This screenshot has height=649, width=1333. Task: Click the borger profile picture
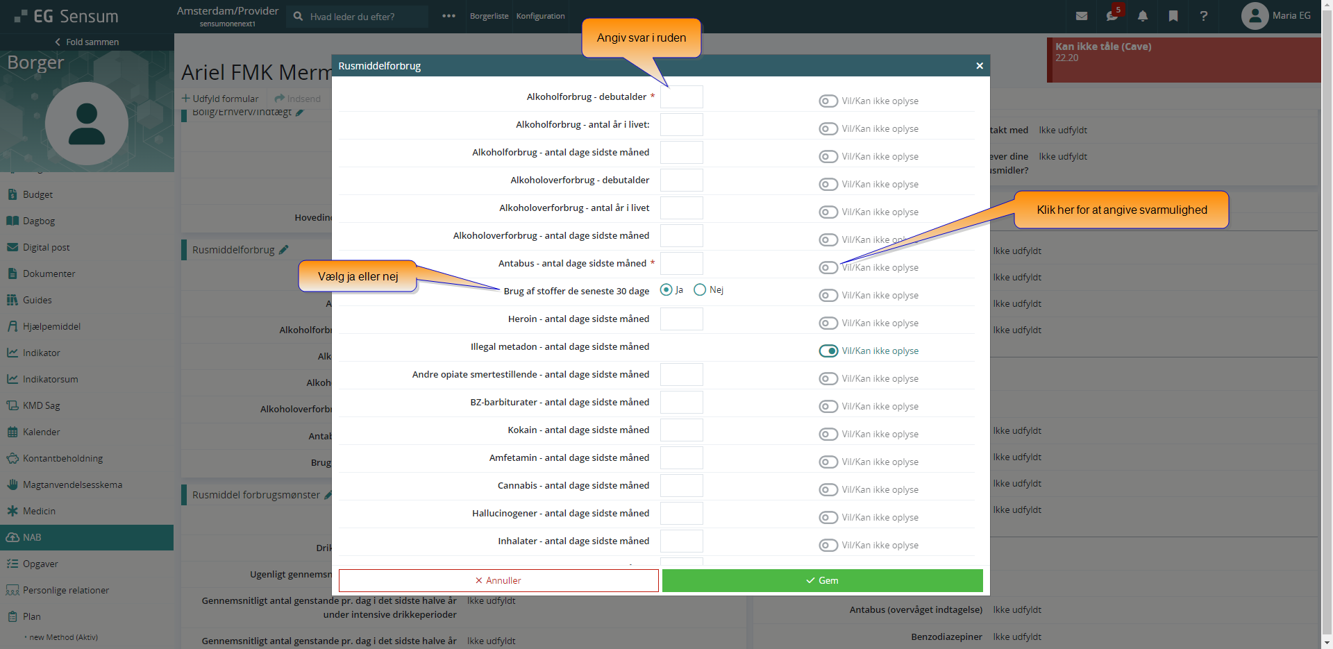(87, 124)
